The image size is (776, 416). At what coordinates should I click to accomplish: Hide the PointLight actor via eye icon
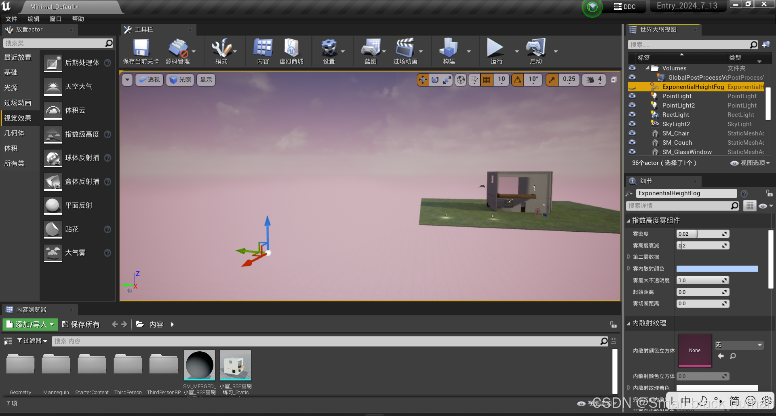pos(632,96)
